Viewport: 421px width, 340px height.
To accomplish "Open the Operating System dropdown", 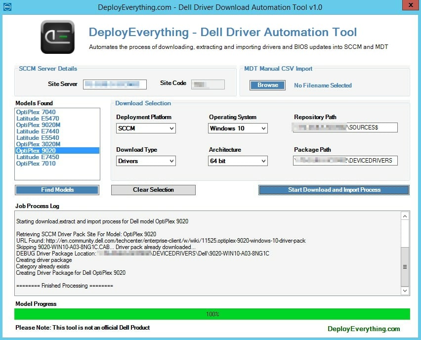I will pos(238,128).
